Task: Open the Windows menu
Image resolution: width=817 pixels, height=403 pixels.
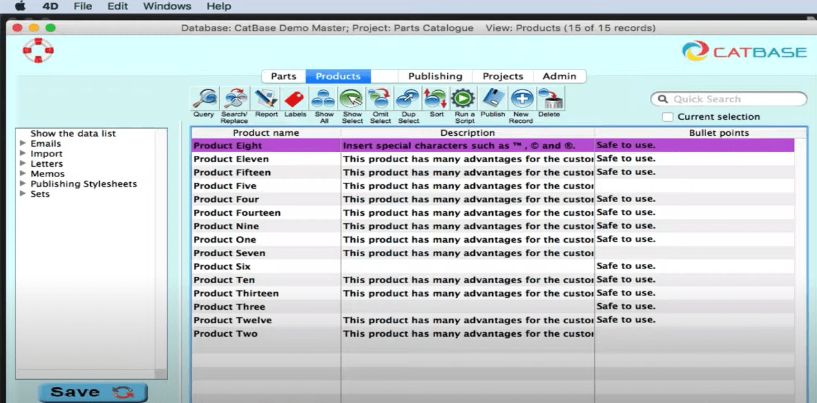Action: (167, 6)
